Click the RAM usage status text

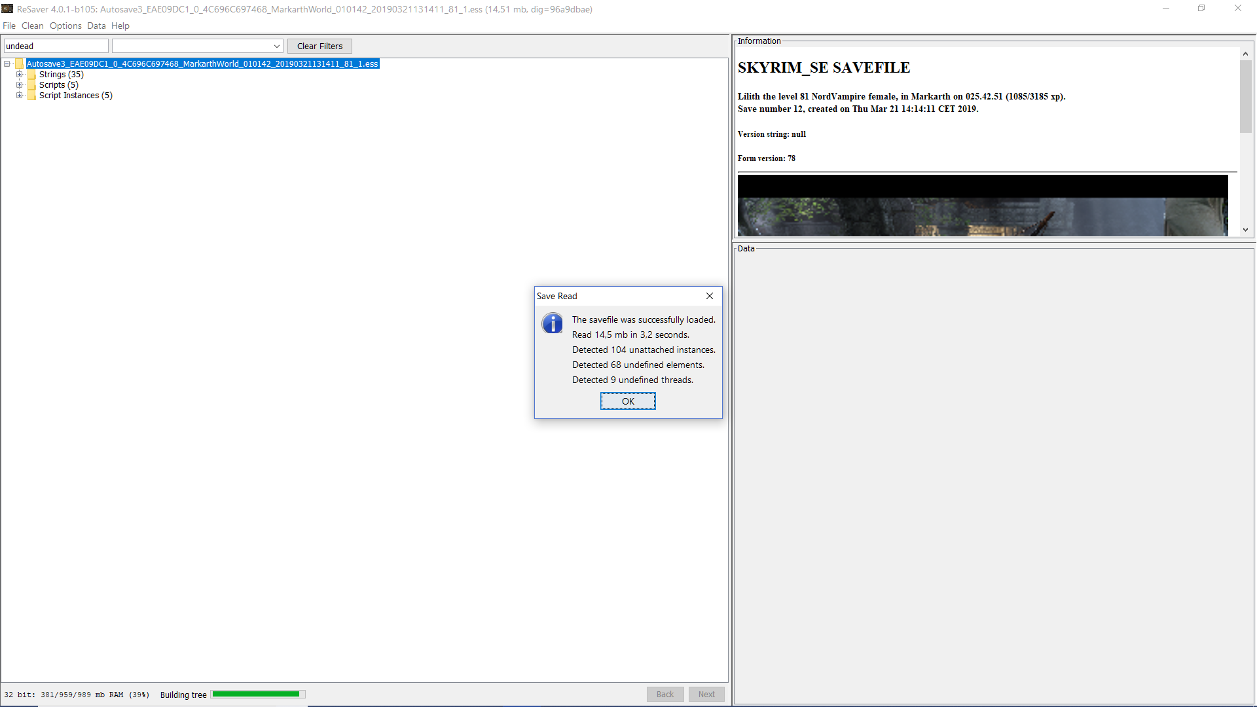coord(77,695)
